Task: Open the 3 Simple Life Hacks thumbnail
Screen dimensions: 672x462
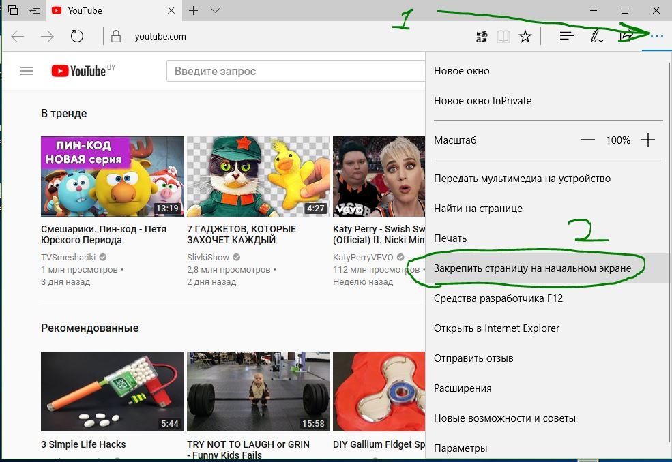Action: click(x=113, y=391)
